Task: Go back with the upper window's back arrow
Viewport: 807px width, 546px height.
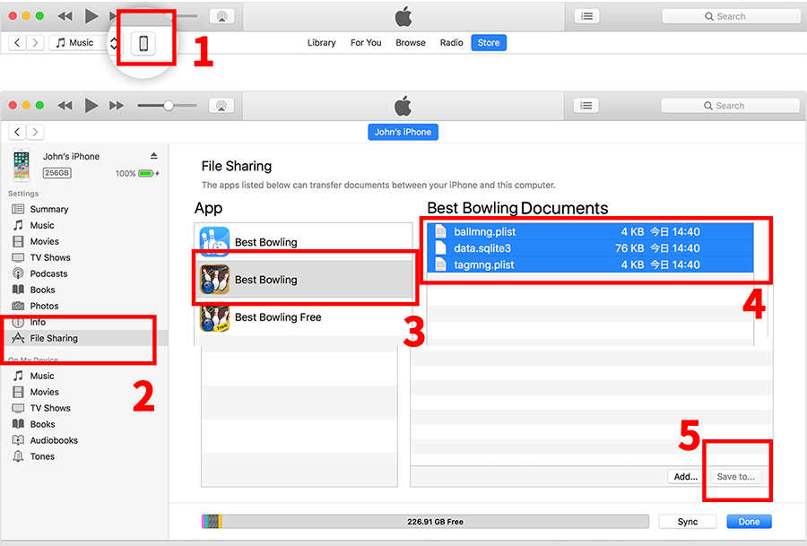Action: coord(17,43)
